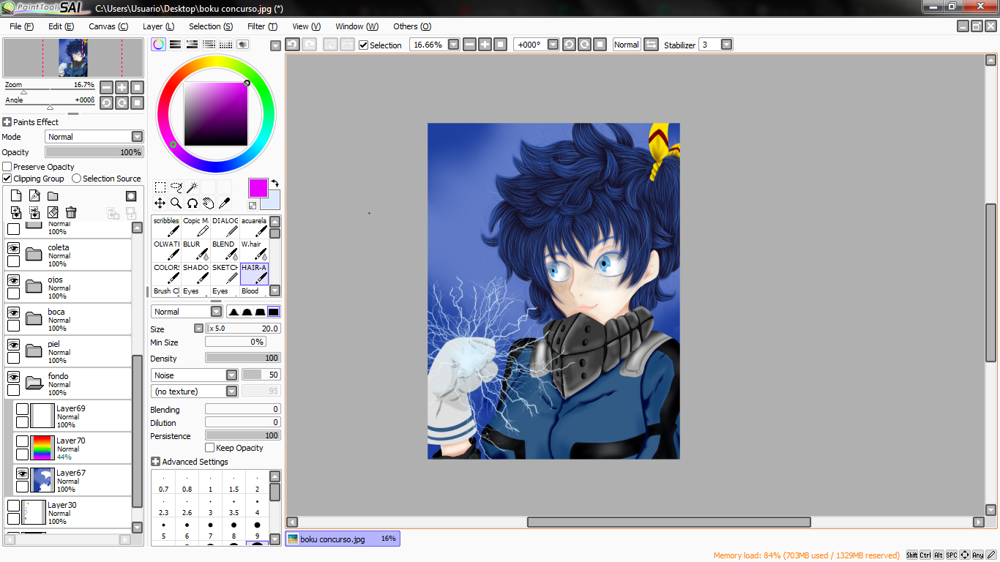The height and width of the screenshot is (562, 1000).
Task: Click the navigator canvas thumbnail
Action: 73,58
